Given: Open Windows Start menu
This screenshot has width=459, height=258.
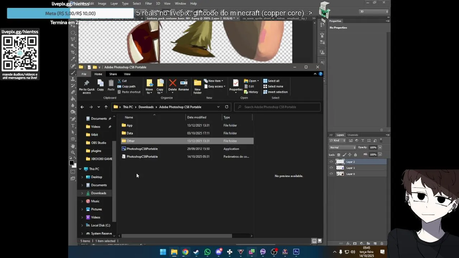Looking at the screenshot, I should 163,252.
